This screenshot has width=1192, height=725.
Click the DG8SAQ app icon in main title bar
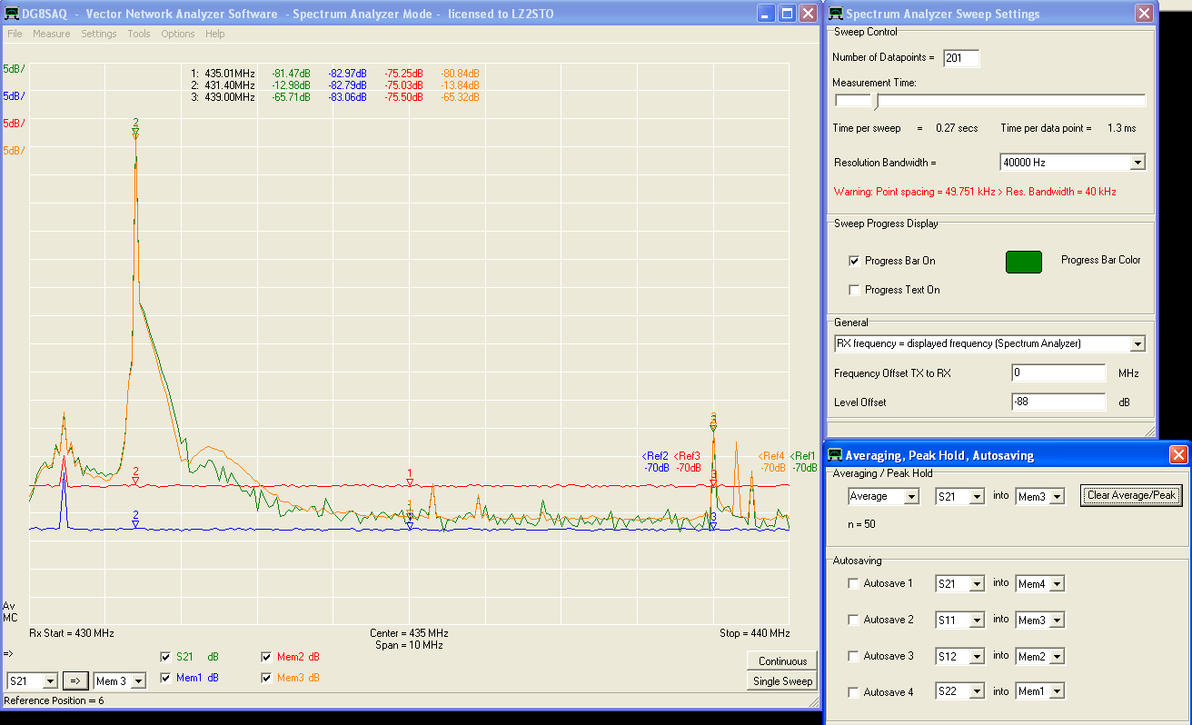[12, 14]
